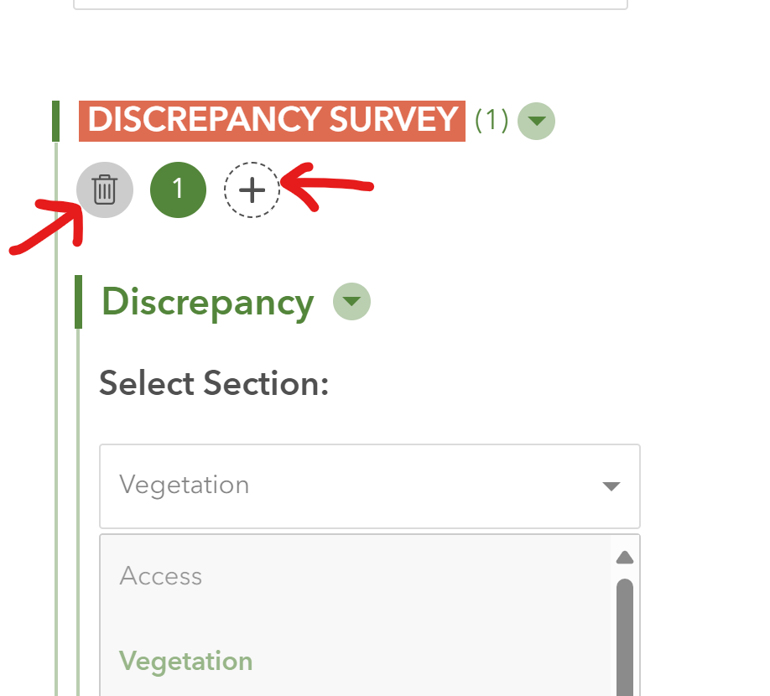770x696 pixels.
Task: Click the (1) record count label
Action: [x=492, y=120]
